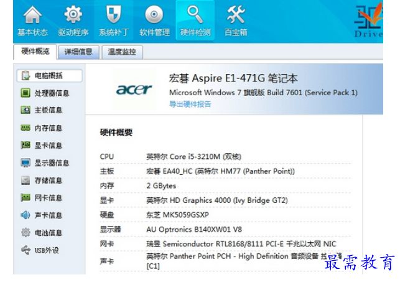This screenshot has width=400, height=282.
Task: Click the 电池信息 gear icon
Action: coord(26,232)
